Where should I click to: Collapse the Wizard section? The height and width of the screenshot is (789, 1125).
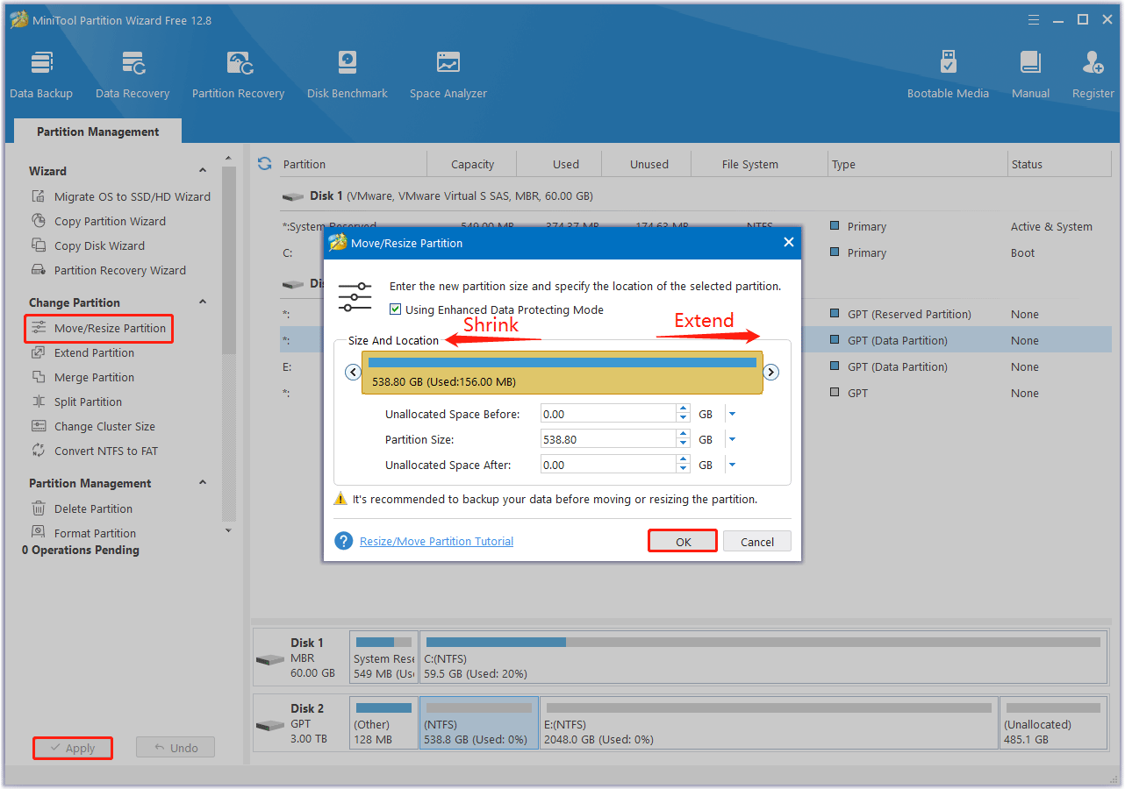click(203, 171)
